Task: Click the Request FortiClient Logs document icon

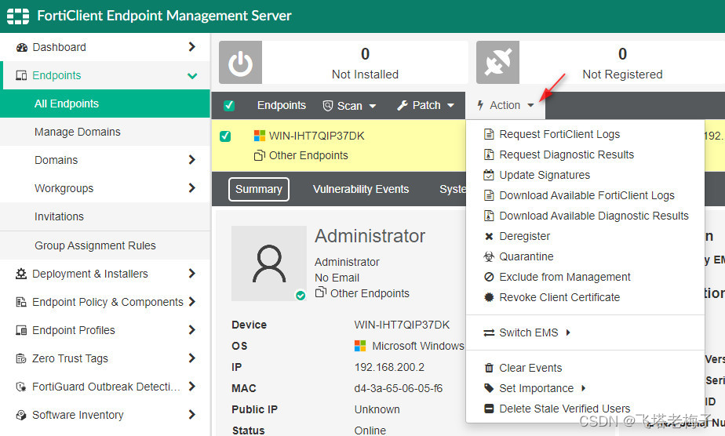Action: pos(489,134)
